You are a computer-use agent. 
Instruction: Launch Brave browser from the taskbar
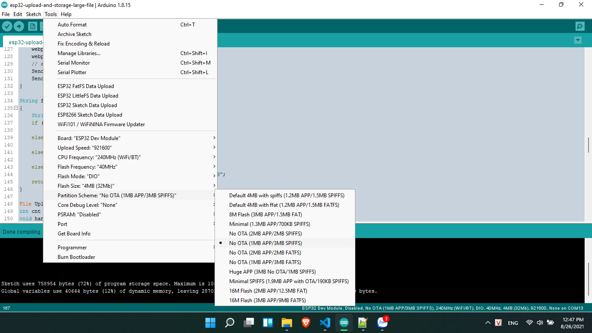[306, 323]
